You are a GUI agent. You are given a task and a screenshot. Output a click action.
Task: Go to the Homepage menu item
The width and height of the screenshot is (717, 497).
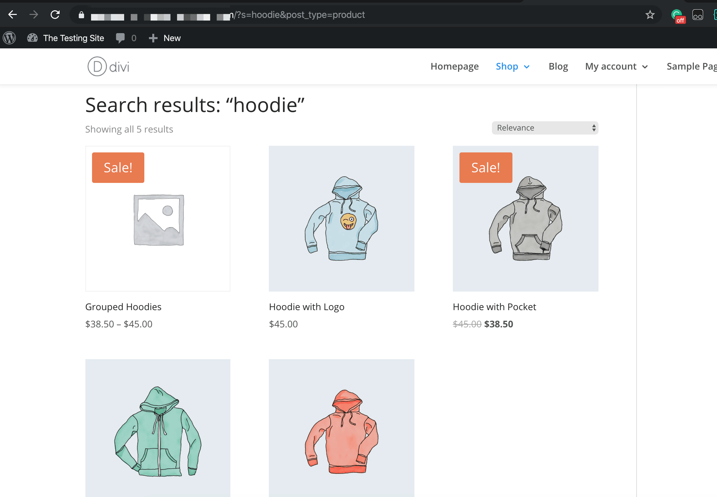(x=454, y=66)
